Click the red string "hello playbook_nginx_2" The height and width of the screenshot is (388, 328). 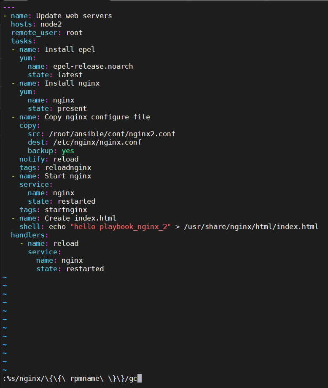121,226
